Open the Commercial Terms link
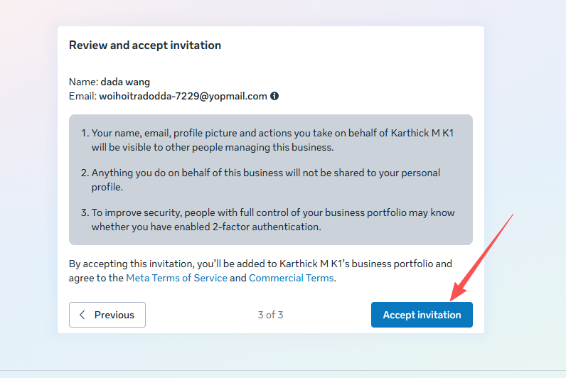 tap(291, 278)
